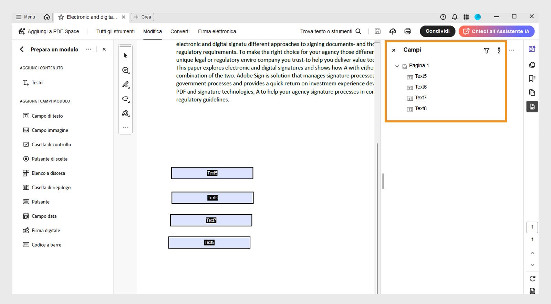Open more tools in floating toolbar

click(125, 127)
